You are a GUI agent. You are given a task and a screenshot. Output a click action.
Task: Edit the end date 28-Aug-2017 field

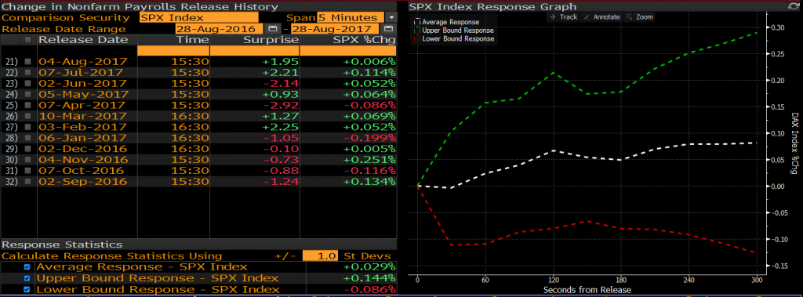pos(336,29)
